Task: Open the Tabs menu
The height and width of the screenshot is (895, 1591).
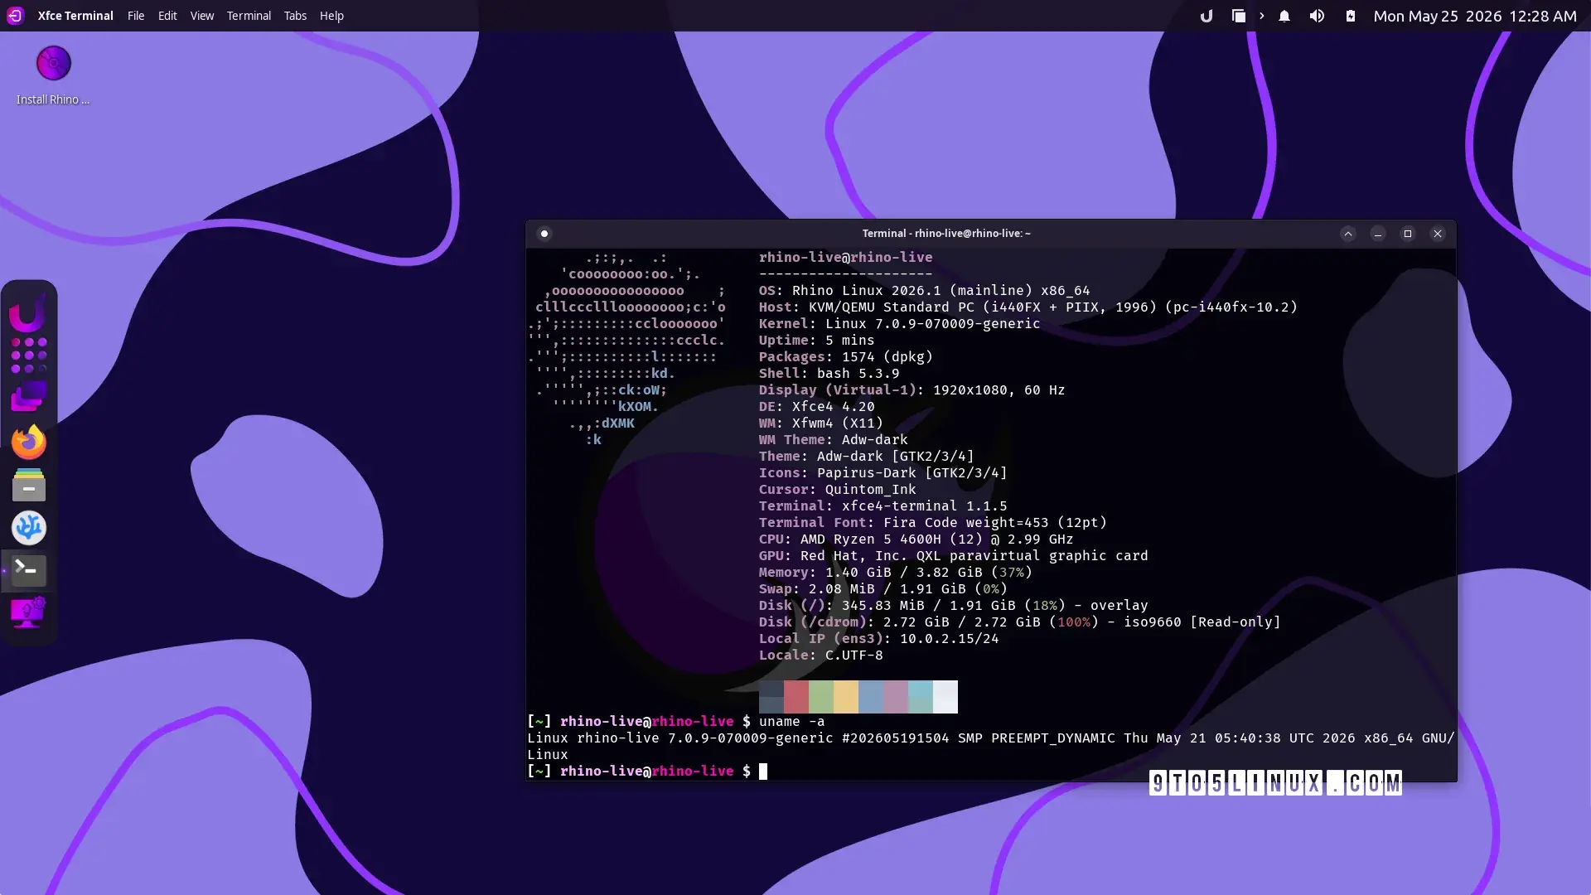Action: pos(295,16)
